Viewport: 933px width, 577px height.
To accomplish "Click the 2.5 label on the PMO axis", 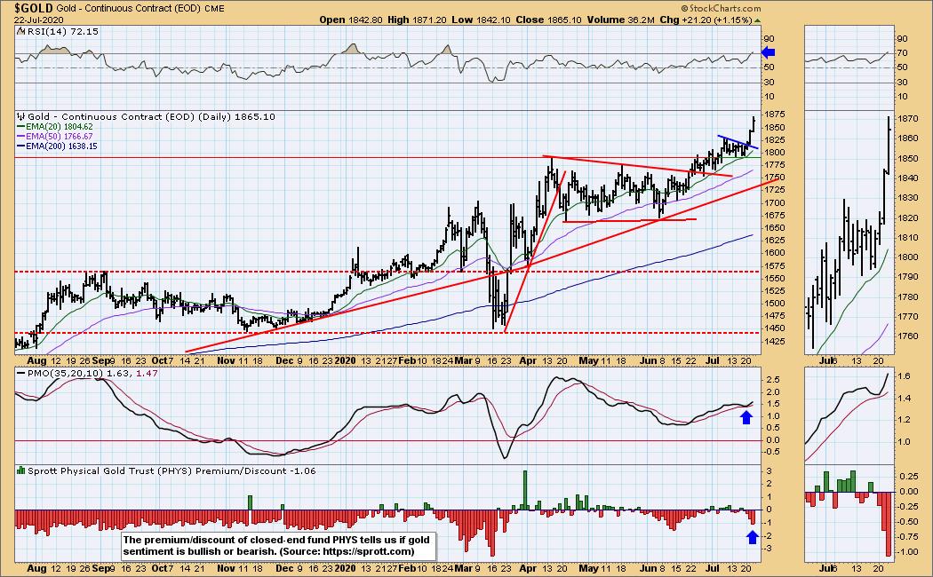I will point(773,379).
